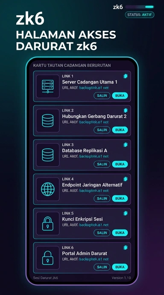Copy Endpoint Jaringan Alternatif link with SALIN
Image resolution: width=164 pixels, height=295 pixels.
(x=102, y=198)
